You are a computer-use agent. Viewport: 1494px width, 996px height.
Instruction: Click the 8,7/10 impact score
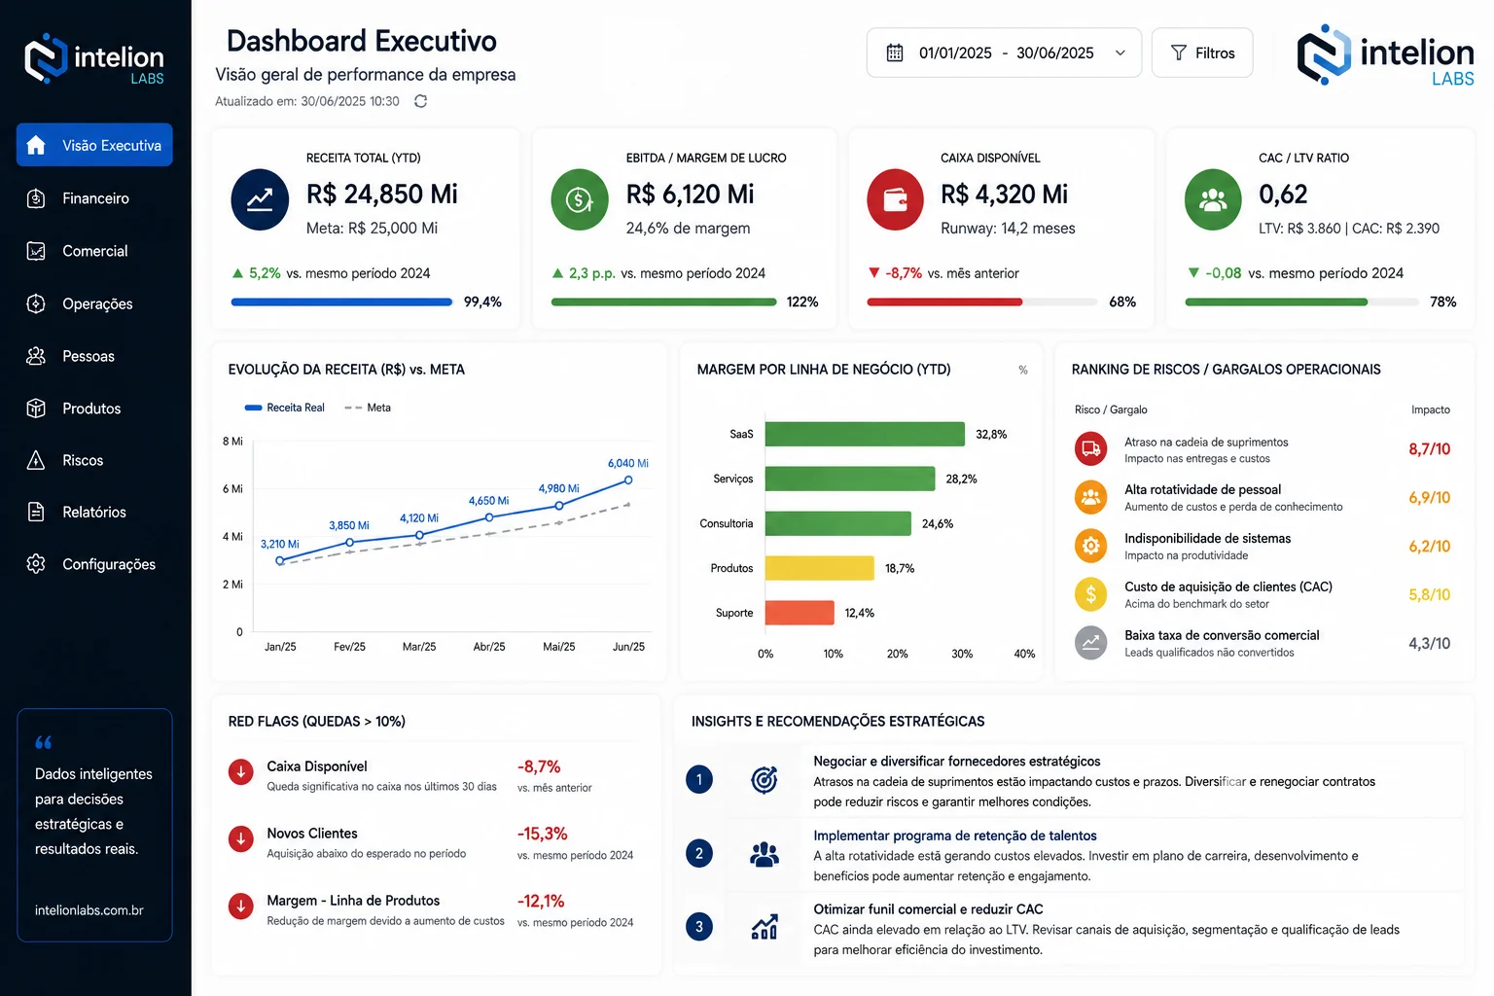pos(1429,449)
